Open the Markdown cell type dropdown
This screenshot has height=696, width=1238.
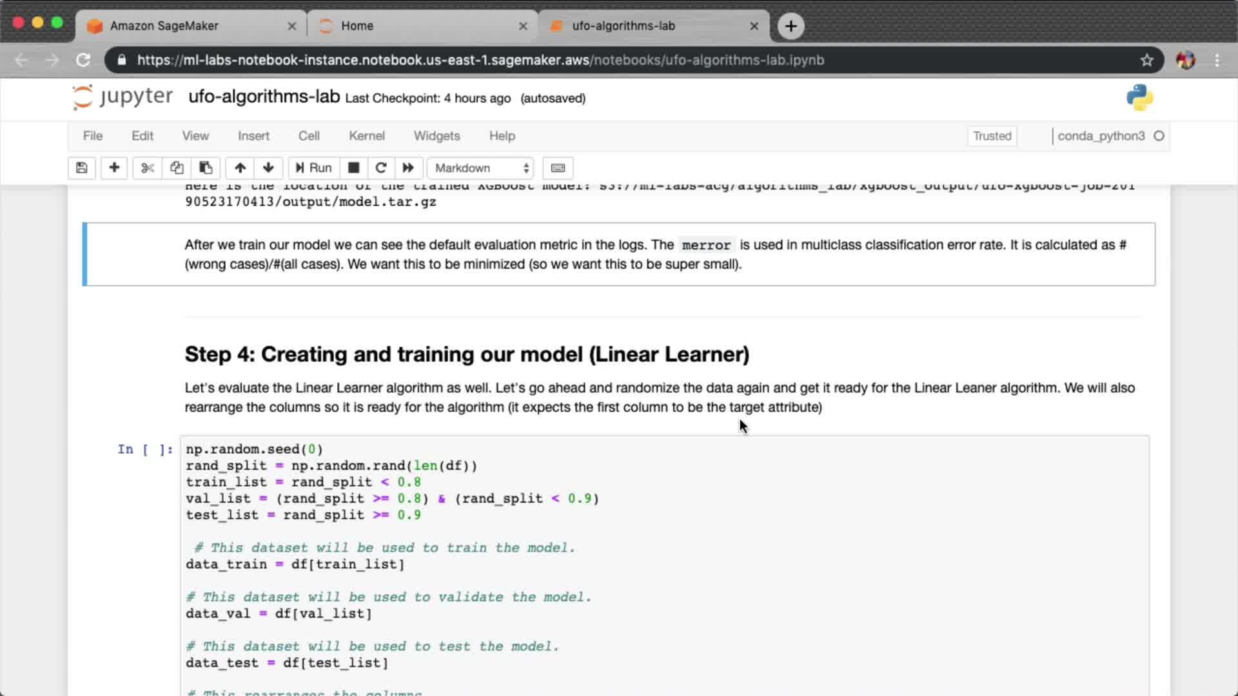pos(480,168)
